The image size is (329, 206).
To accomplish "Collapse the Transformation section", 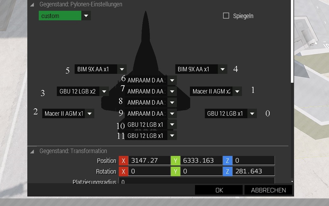I will [x=32, y=151].
